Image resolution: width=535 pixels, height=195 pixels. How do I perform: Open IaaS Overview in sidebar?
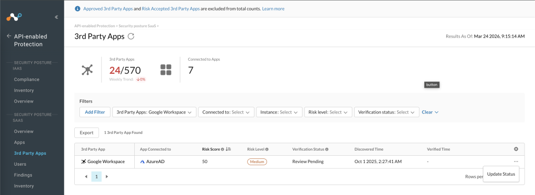tap(24, 101)
